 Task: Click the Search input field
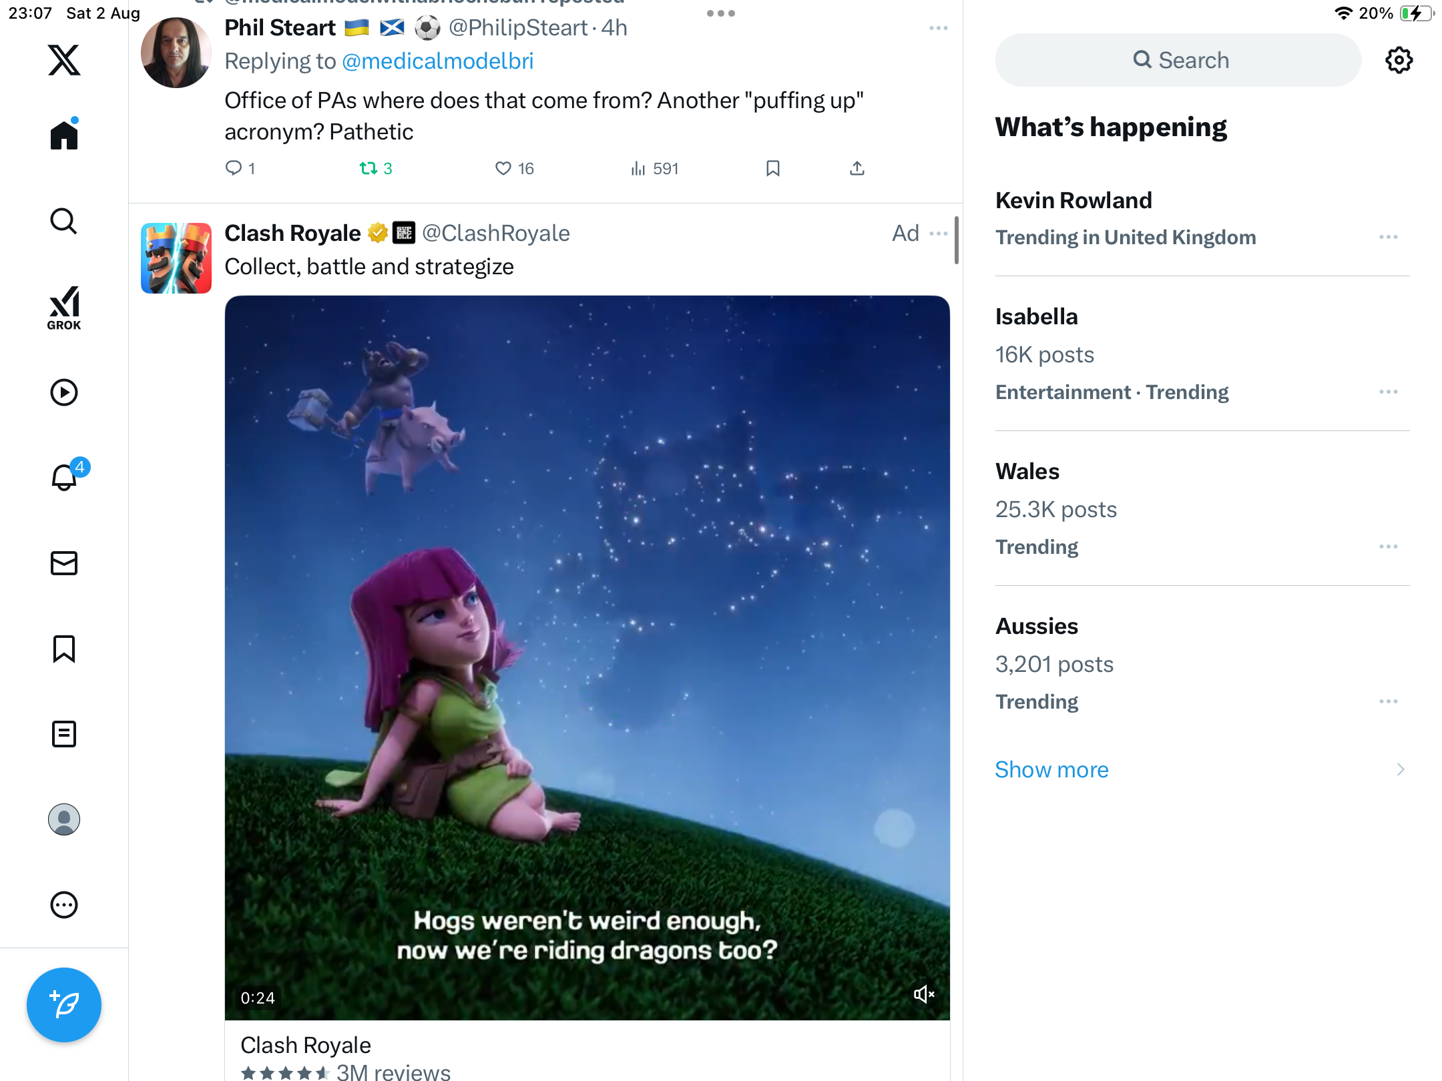coord(1178,60)
